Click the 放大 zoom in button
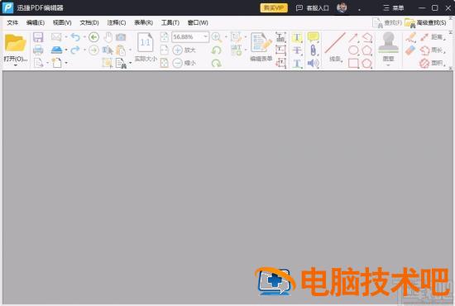 pyautogui.click(x=184, y=50)
